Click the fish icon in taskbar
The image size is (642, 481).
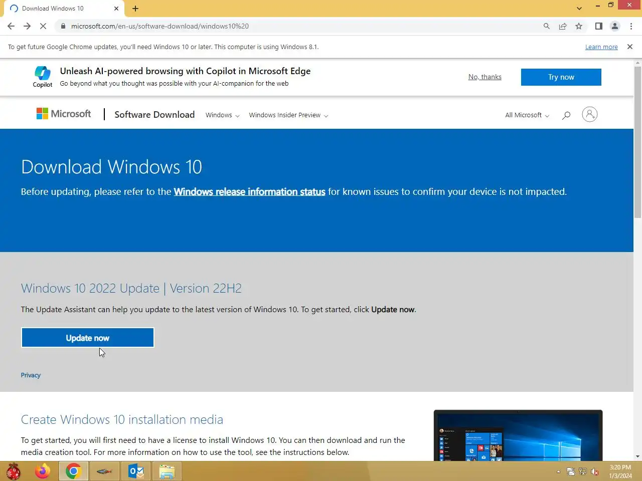pos(104,471)
